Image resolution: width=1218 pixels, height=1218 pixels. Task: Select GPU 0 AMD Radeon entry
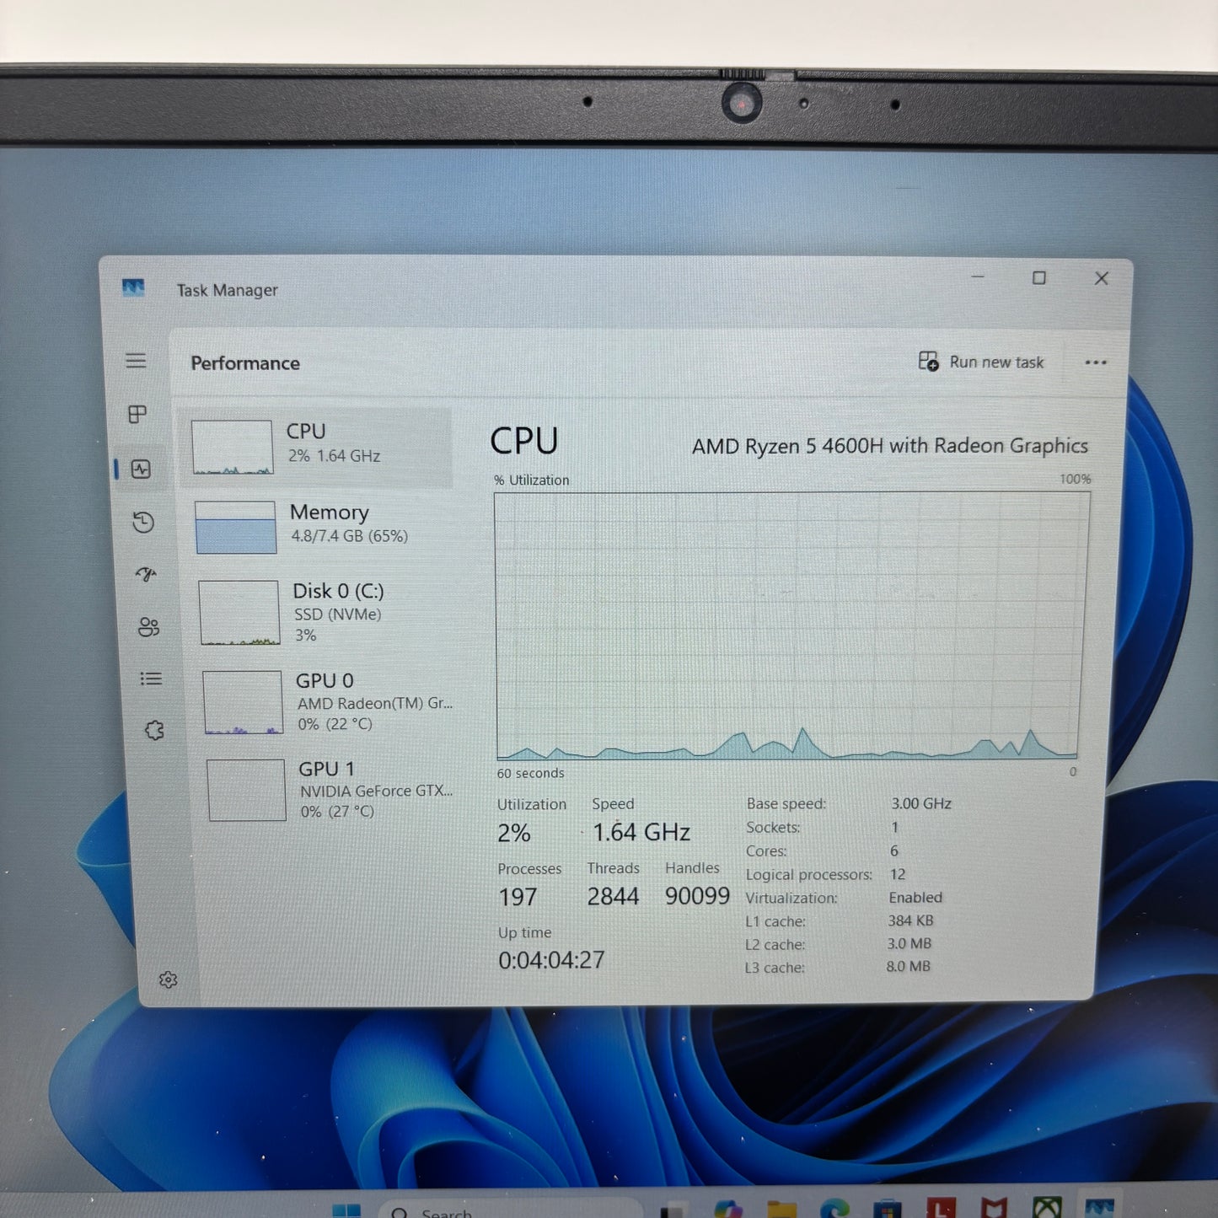pyautogui.click(x=327, y=701)
